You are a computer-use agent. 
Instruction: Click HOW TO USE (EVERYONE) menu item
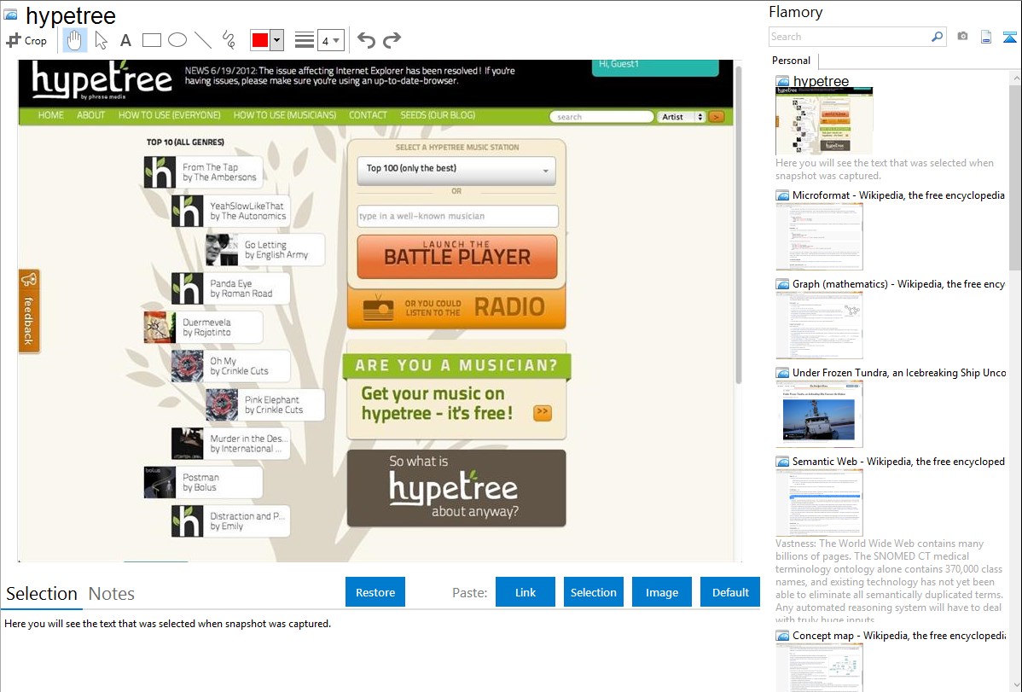(170, 115)
